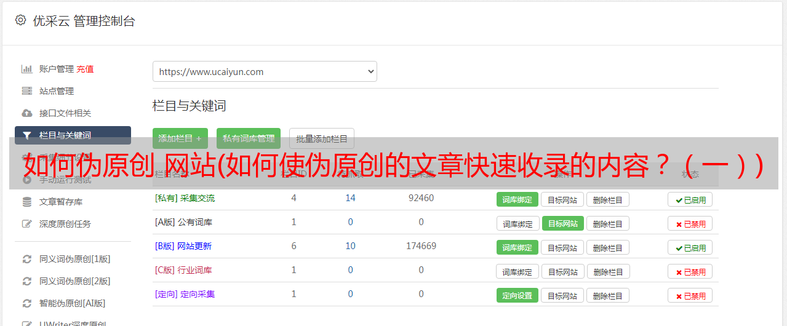Screen dimensions: 787x326
Task: Click the [A版] 公有词库 column name
Action: pos(183,222)
